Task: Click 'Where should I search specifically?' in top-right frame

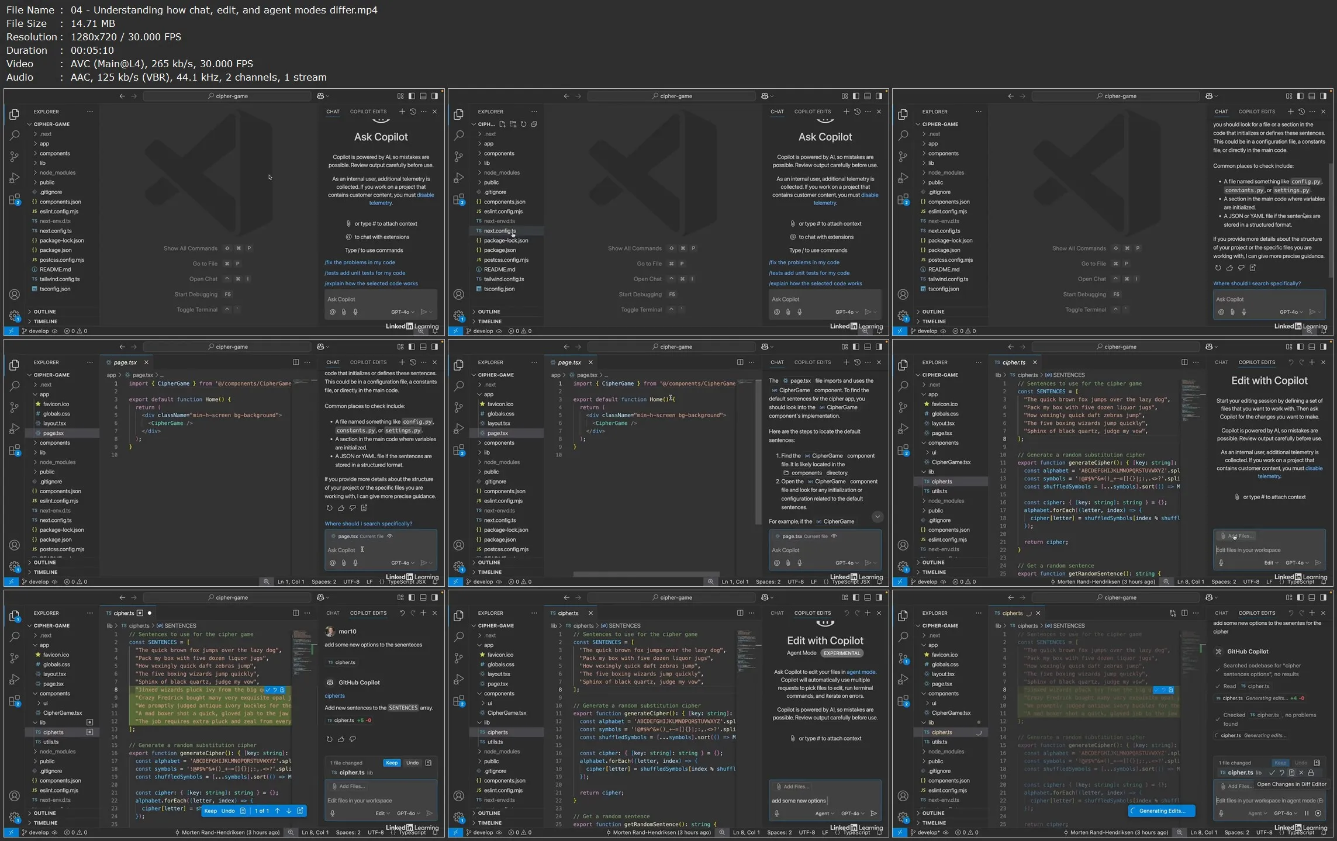Action: [x=1256, y=283]
